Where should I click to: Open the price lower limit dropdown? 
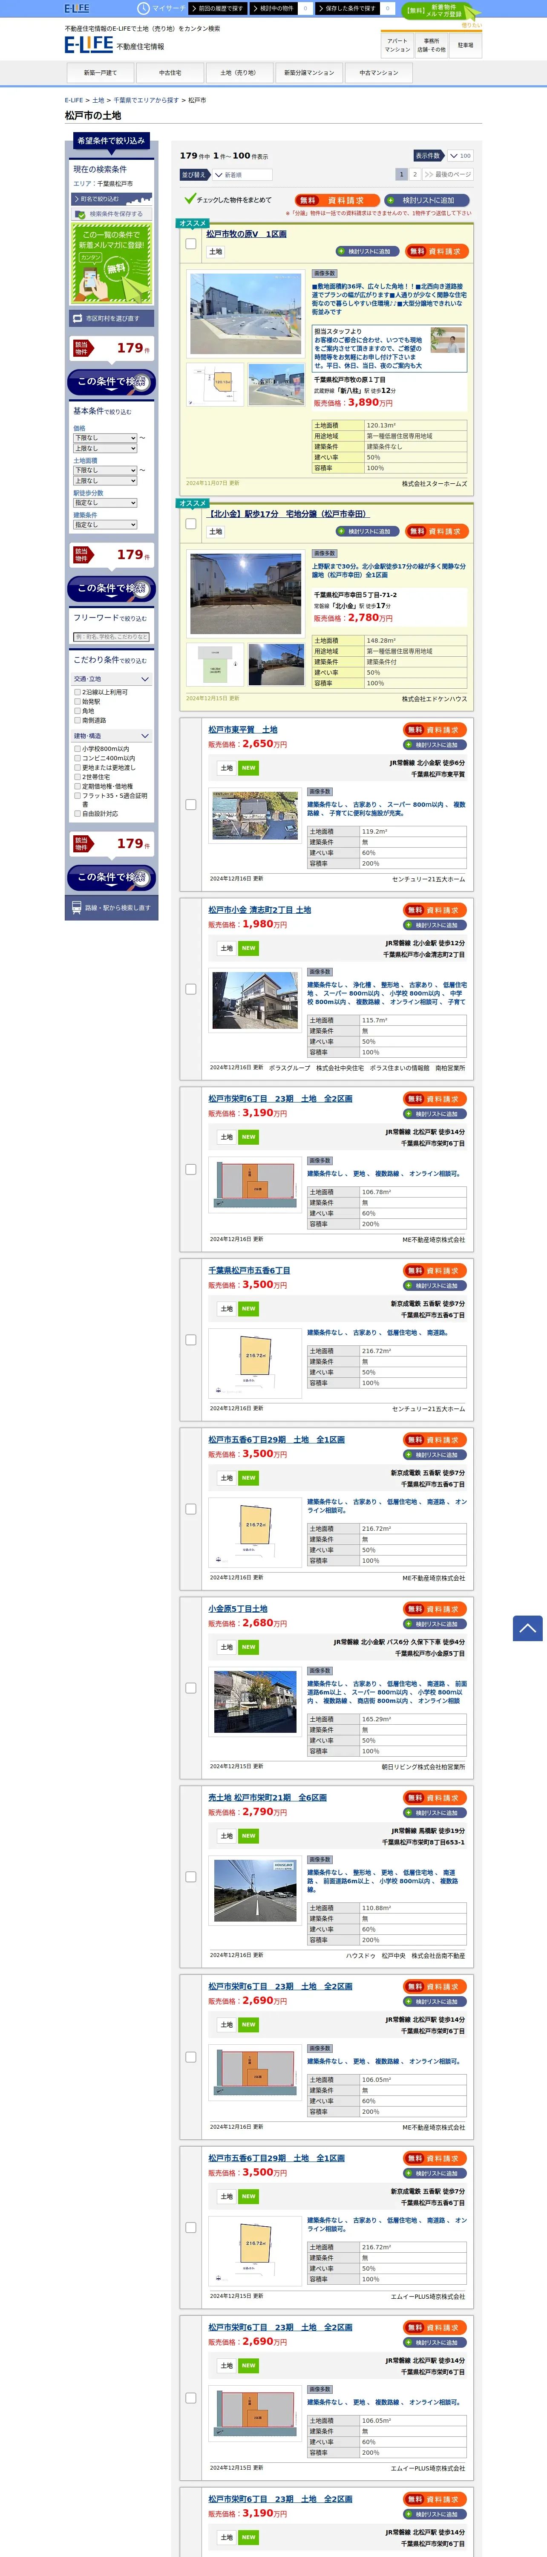click(104, 438)
